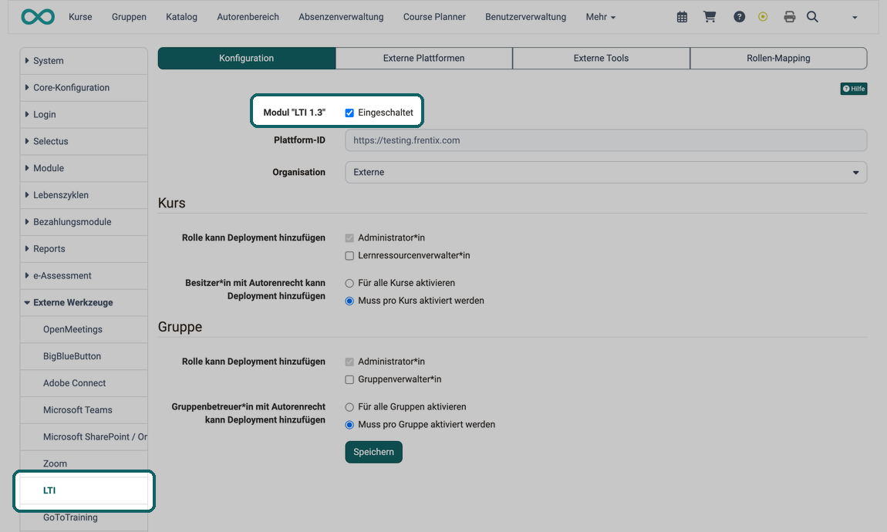
Task: Open Autorenbereich in top navigation
Action: coord(248,17)
